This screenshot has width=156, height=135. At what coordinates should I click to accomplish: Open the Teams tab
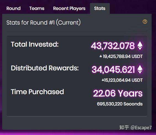(x=37, y=8)
